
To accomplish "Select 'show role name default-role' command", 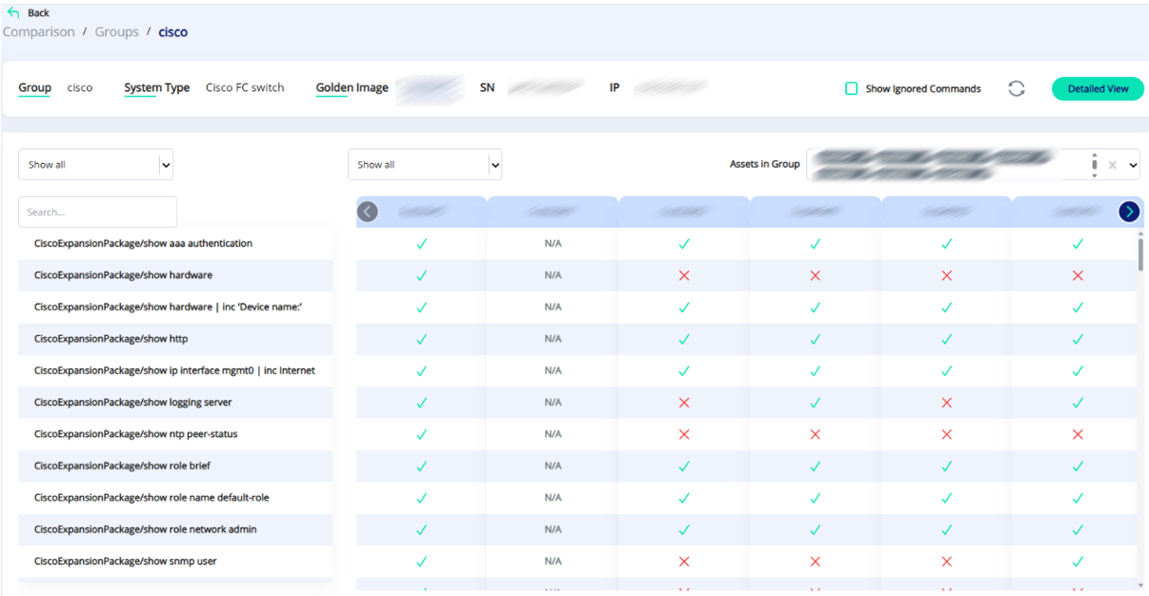I will point(175,498).
